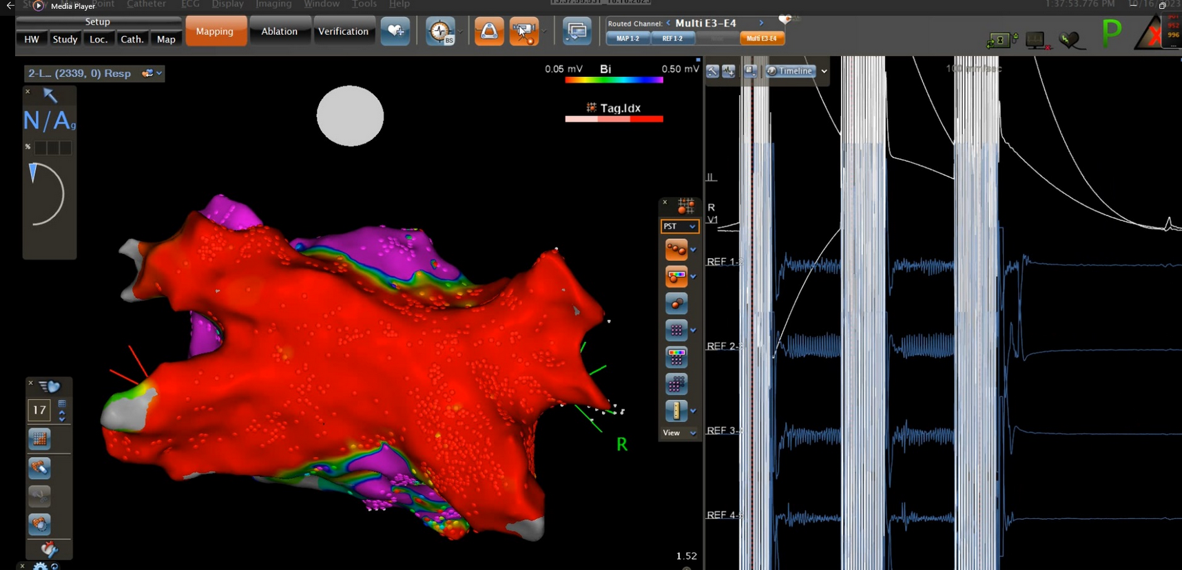Click the orange grid matrix icon

click(x=39, y=439)
